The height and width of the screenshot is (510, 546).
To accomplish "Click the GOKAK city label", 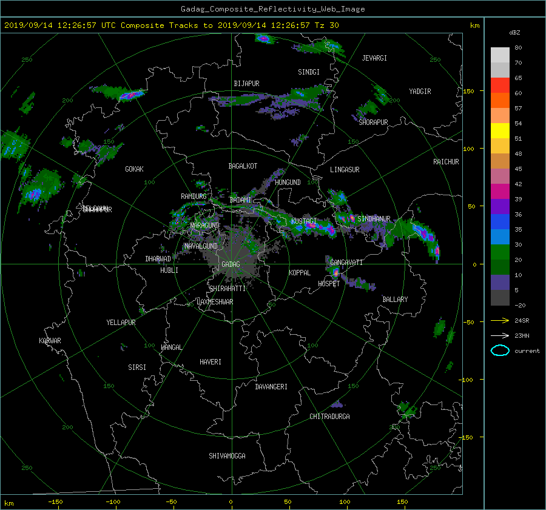I will point(135,169).
